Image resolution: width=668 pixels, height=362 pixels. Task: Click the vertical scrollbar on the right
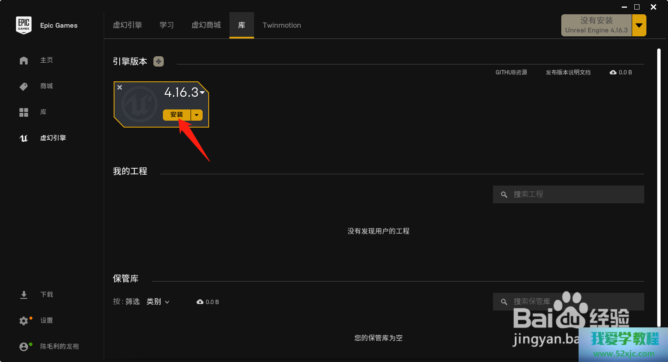[x=659, y=186]
